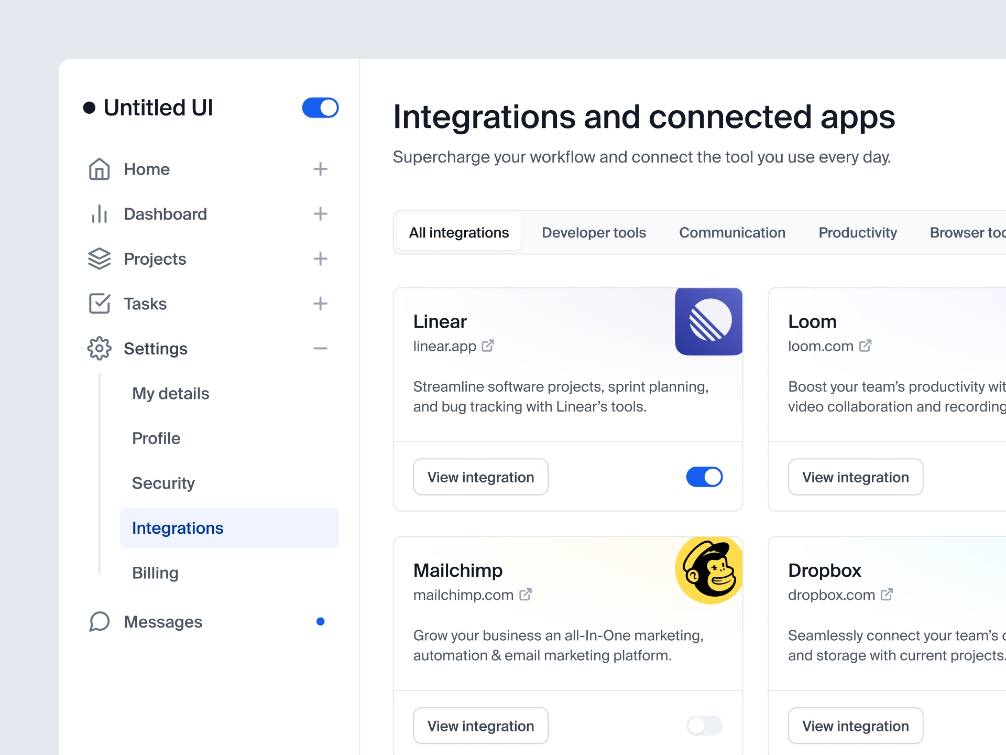Select the Projects layers icon
This screenshot has height=755, width=1006.
point(100,258)
